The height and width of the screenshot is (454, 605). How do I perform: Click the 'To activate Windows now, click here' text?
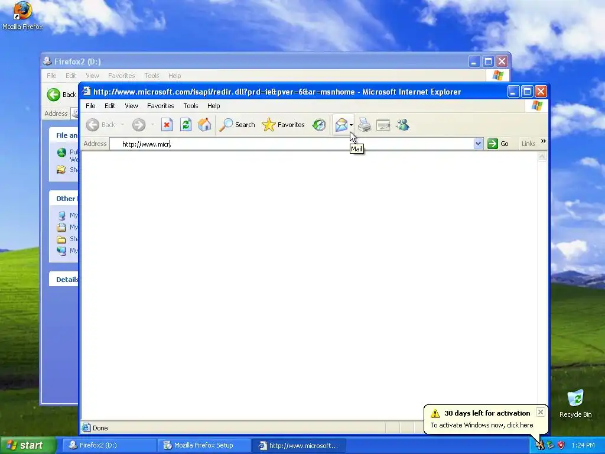coord(482,425)
